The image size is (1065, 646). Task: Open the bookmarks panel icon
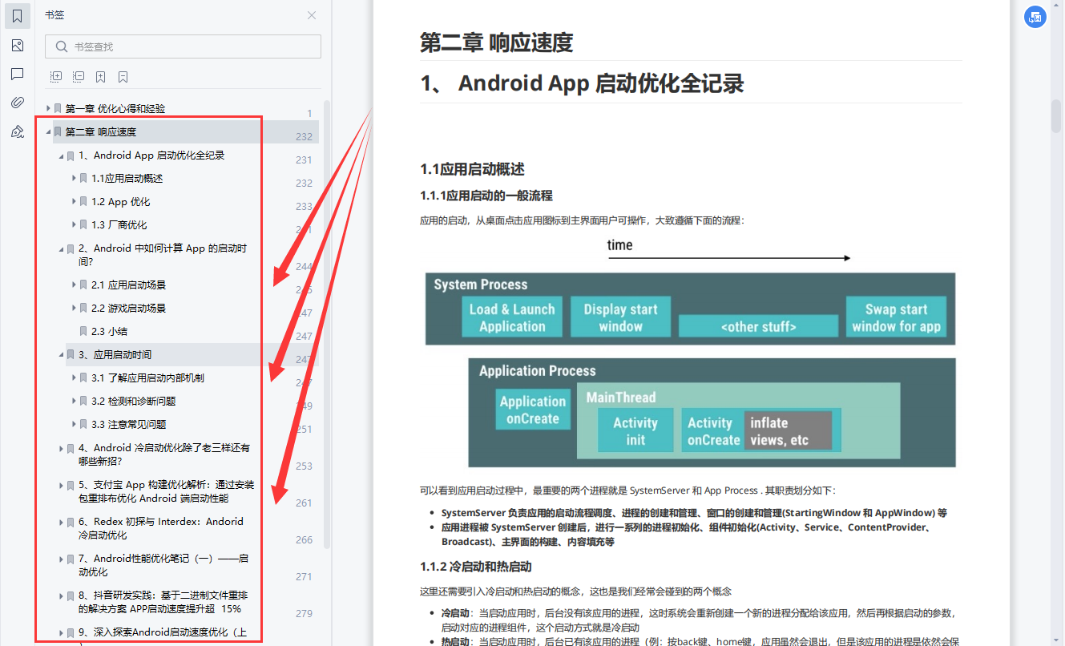[x=17, y=16]
